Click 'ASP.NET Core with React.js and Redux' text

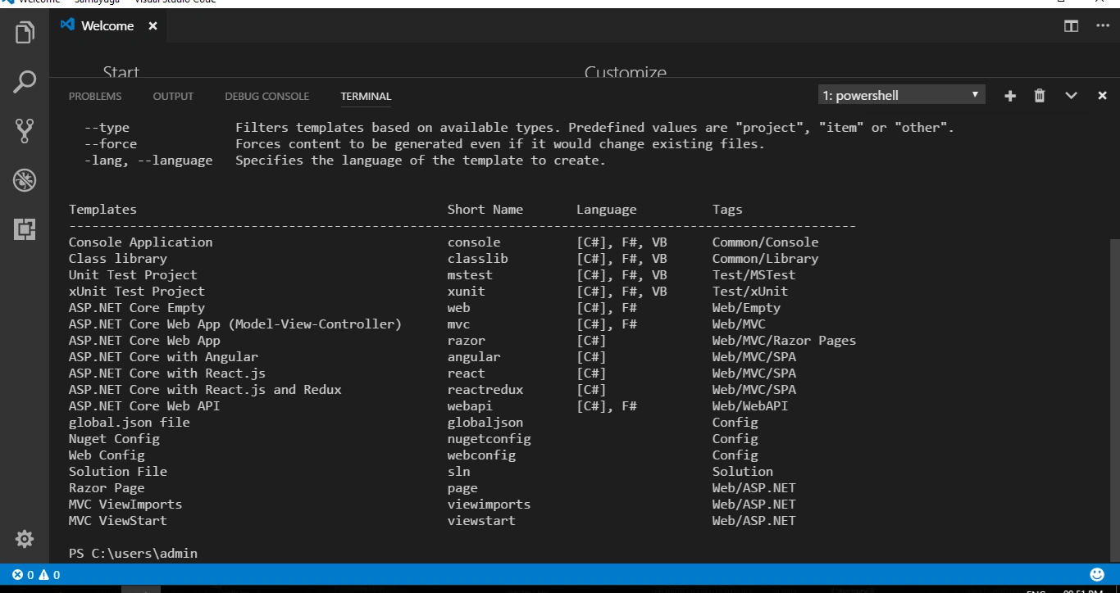(205, 390)
